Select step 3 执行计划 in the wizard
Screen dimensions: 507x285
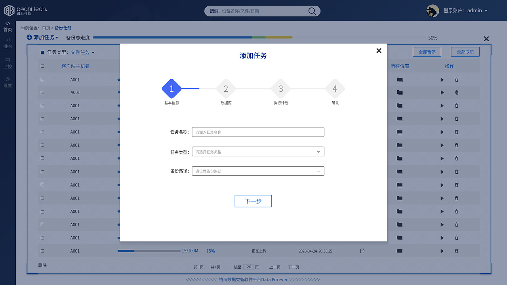click(280, 89)
